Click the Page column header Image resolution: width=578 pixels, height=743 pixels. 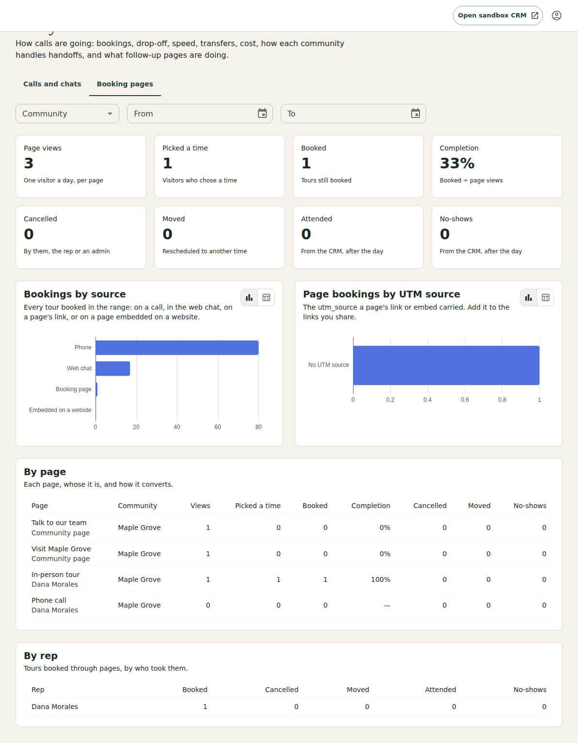[x=40, y=506]
